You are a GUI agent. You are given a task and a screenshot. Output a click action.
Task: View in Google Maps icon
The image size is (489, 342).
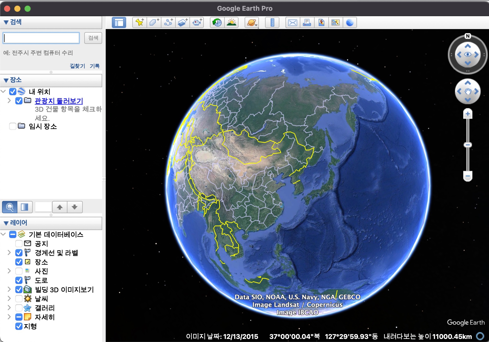click(336, 22)
